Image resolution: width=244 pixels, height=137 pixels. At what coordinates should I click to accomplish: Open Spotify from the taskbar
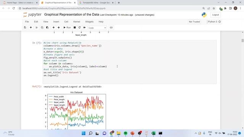tap(125, 133)
